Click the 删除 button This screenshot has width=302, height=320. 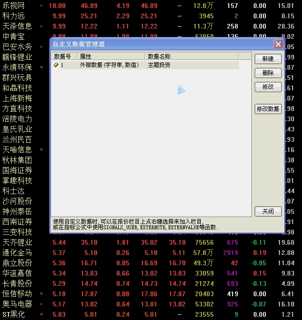(x=268, y=73)
